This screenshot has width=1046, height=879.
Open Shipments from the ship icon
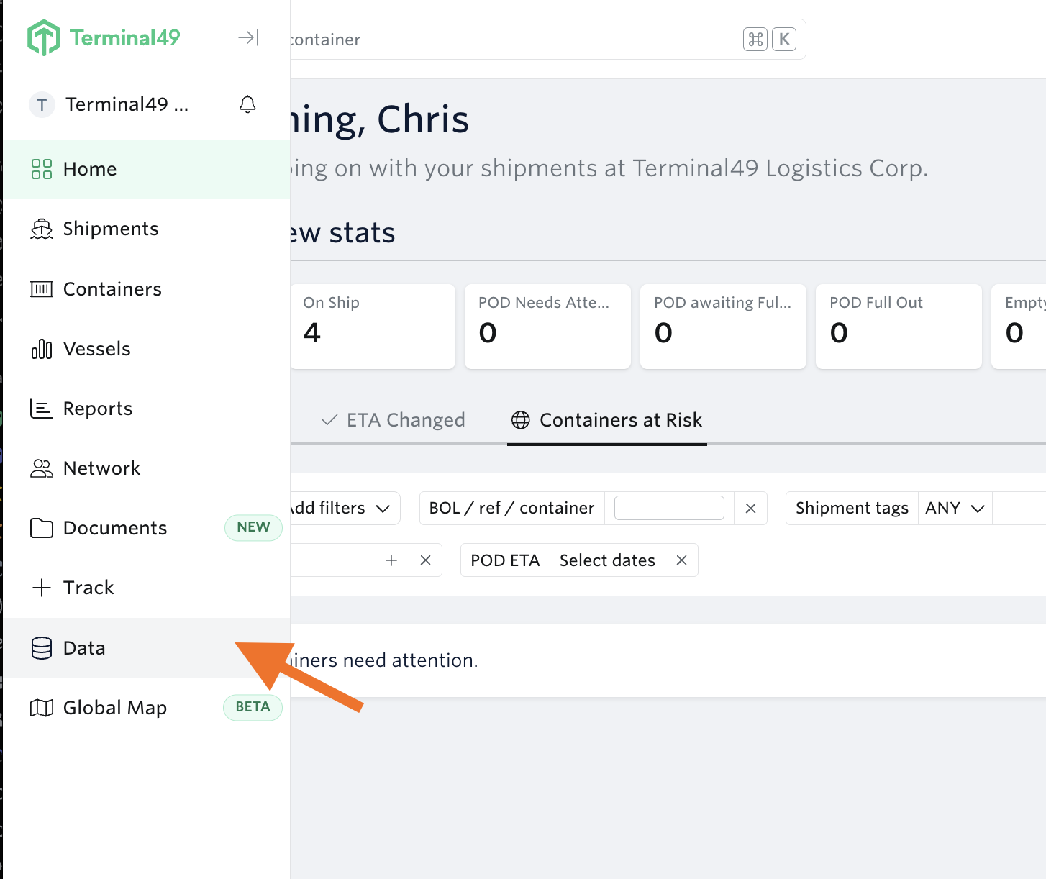[x=42, y=229]
